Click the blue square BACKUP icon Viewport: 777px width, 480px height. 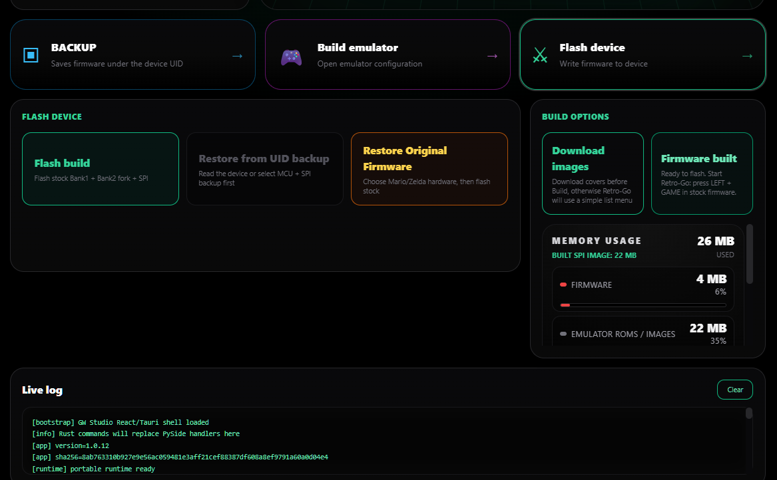(x=31, y=55)
